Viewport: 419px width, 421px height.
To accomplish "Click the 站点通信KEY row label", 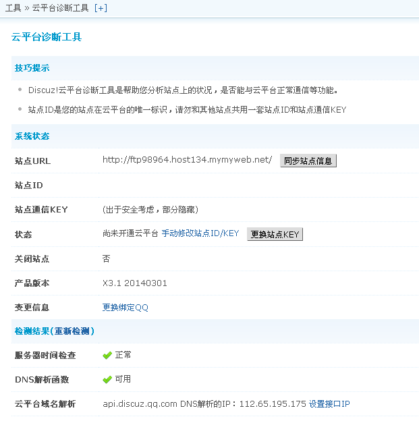I will (x=41, y=209).
